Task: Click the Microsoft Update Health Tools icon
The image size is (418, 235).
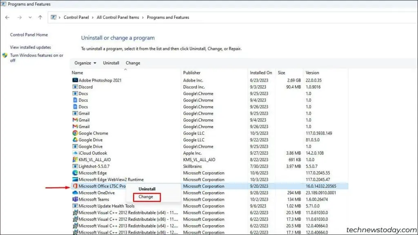Action: pyautogui.click(x=75, y=206)
